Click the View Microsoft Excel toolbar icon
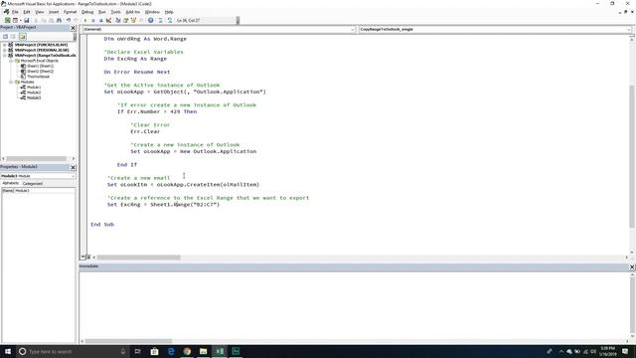636x358 pixels. coord(7,20)
